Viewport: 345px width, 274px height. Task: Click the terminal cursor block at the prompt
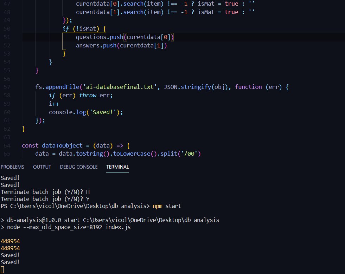click(x=2, y=269)
